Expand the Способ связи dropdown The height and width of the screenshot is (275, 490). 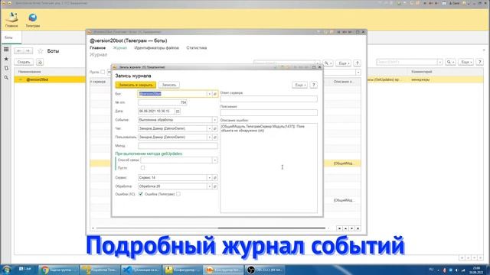pos(214,160)
